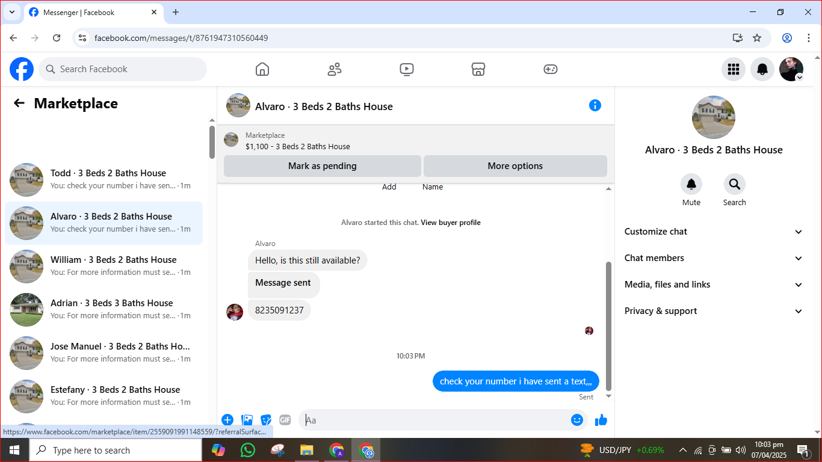Open the account profile picture menu

tap(791, 69)
